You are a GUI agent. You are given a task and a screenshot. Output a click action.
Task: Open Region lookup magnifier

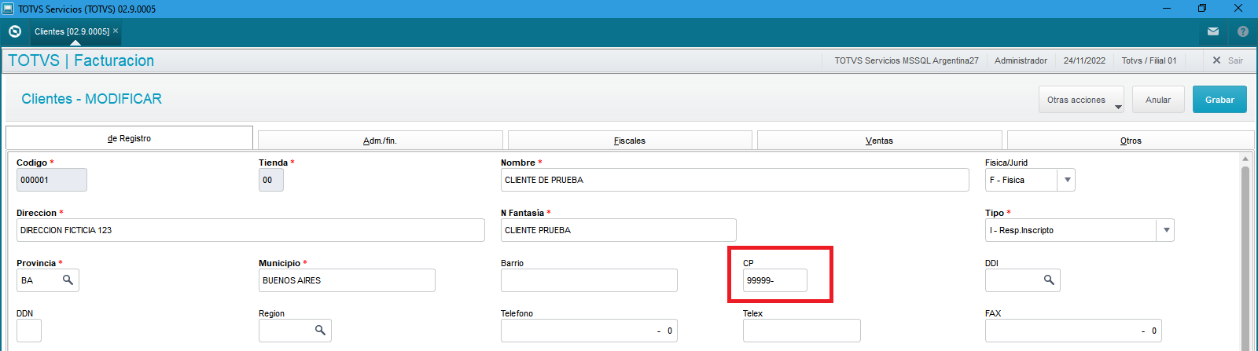320,331
